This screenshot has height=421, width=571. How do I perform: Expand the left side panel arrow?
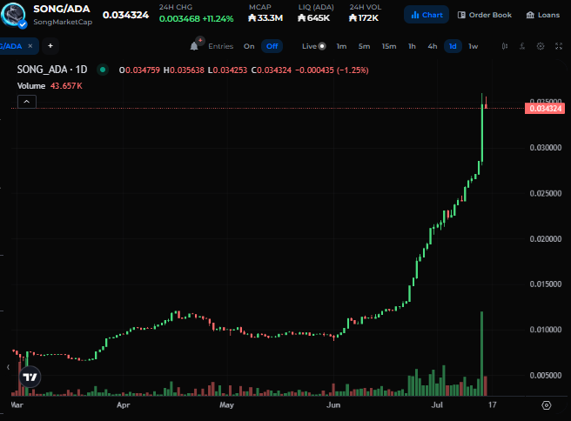click(8, 367)
